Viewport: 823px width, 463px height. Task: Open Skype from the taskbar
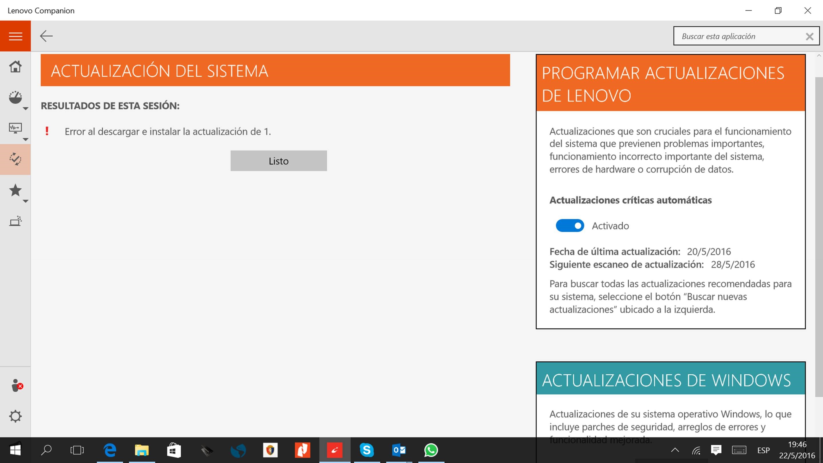[x=367, y=450]
